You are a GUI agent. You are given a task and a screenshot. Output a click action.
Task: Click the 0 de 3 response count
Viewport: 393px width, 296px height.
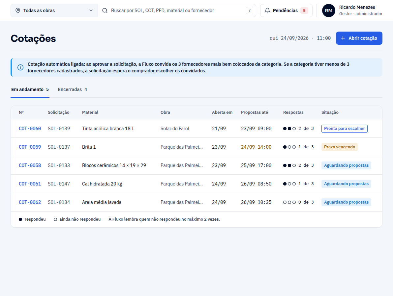(x=306, y=202)
